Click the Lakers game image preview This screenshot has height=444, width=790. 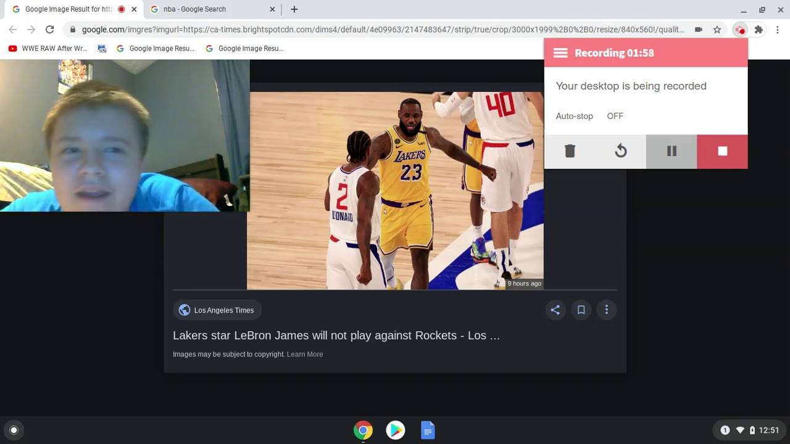click(x=395, y=191)
